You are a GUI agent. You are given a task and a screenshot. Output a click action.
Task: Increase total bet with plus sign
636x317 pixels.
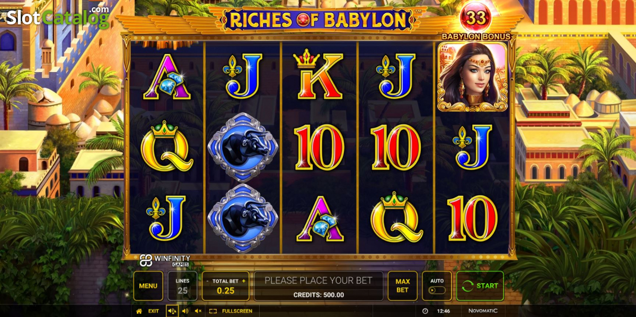pos(244,281)
